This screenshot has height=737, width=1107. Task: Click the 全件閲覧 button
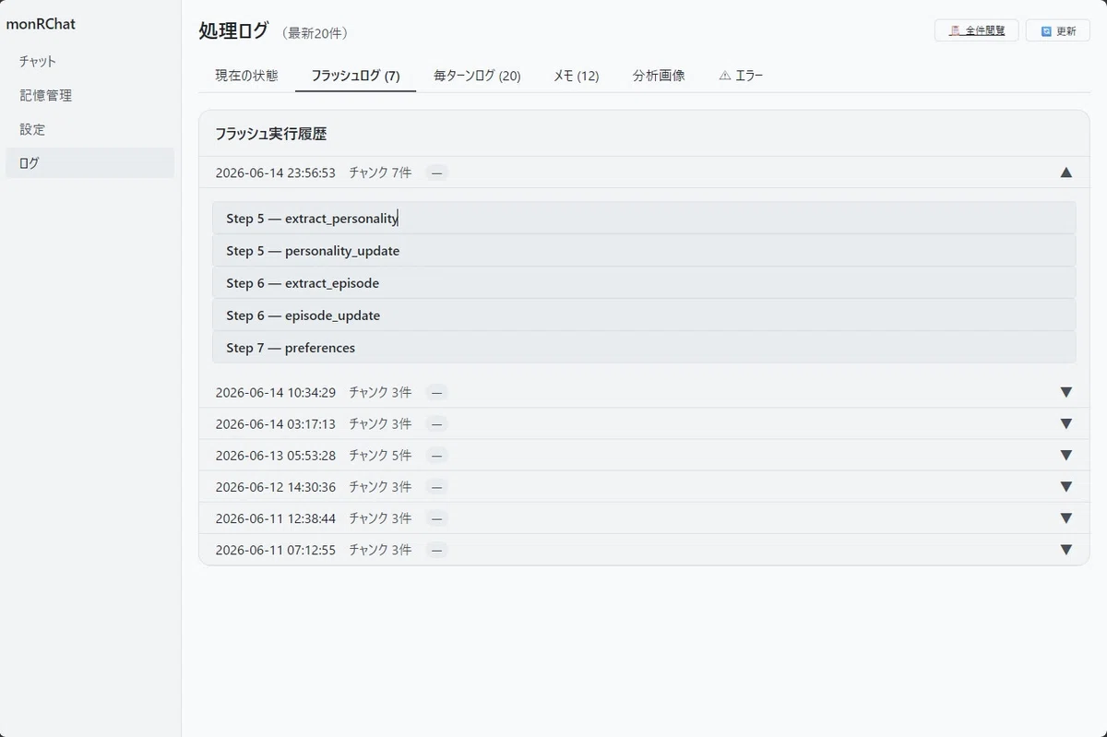pyautogui.click(x=976, y=30)
